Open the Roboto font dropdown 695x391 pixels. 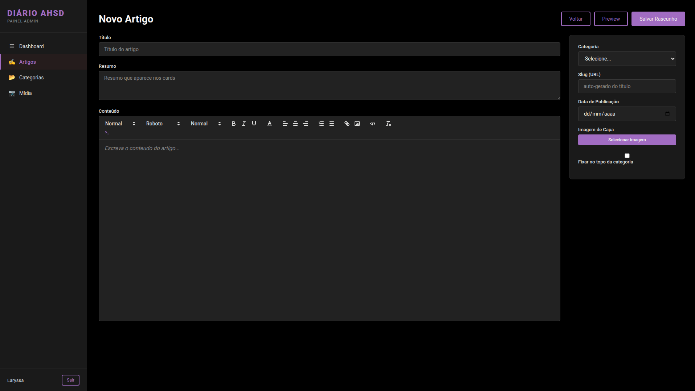(163, 124)
